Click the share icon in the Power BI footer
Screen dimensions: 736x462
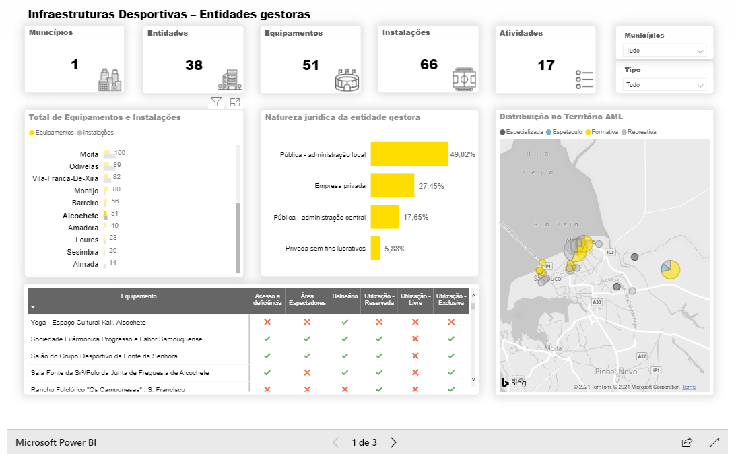[687, 442]
